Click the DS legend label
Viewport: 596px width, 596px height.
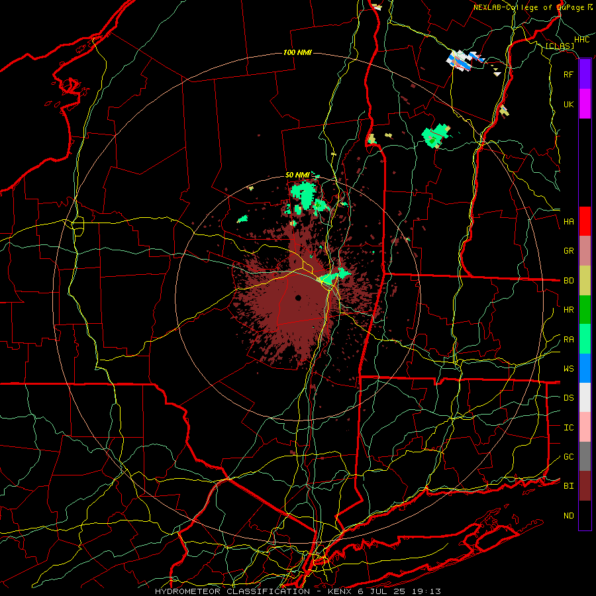(x=568, y=398)
